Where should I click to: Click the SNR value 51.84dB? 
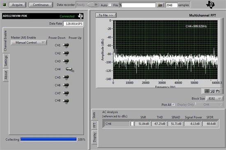143,124
